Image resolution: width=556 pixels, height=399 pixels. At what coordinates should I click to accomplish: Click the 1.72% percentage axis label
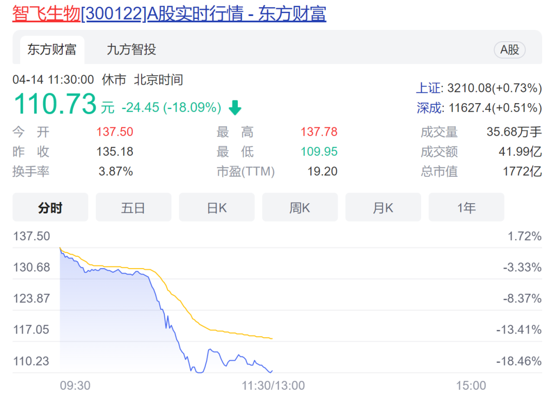point(525,236)
